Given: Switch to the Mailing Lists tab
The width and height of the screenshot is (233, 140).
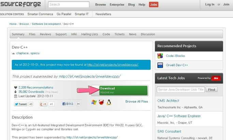Looking at the screenshot, I should tap(90, 34).
